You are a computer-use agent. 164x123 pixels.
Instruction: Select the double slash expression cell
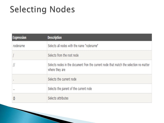pyautogui.click(x=14, y=65)
